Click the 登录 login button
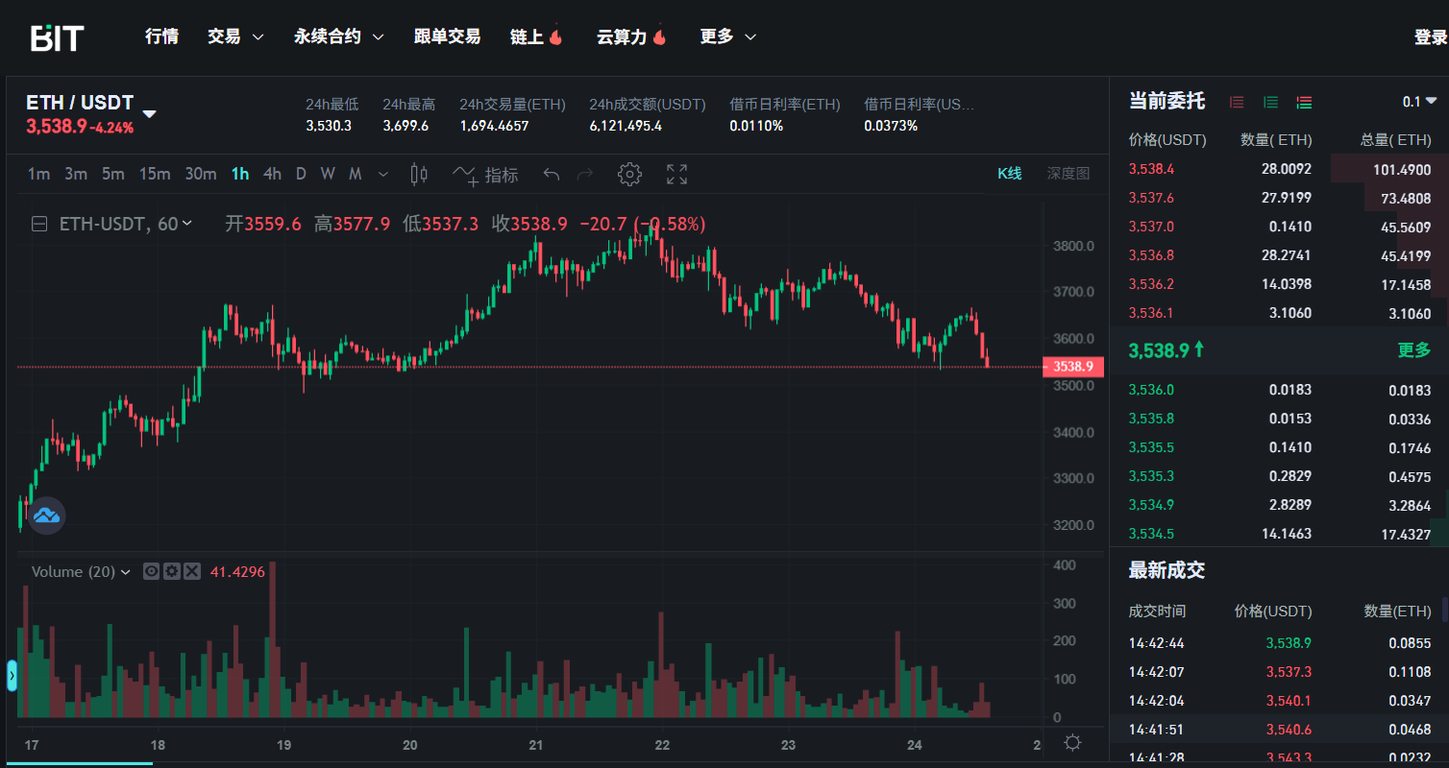 point(1430,36)
